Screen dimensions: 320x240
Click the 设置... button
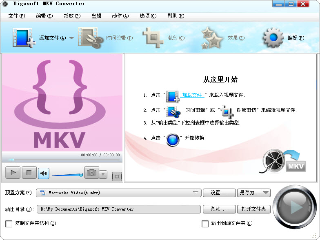[x=219, y=193]
